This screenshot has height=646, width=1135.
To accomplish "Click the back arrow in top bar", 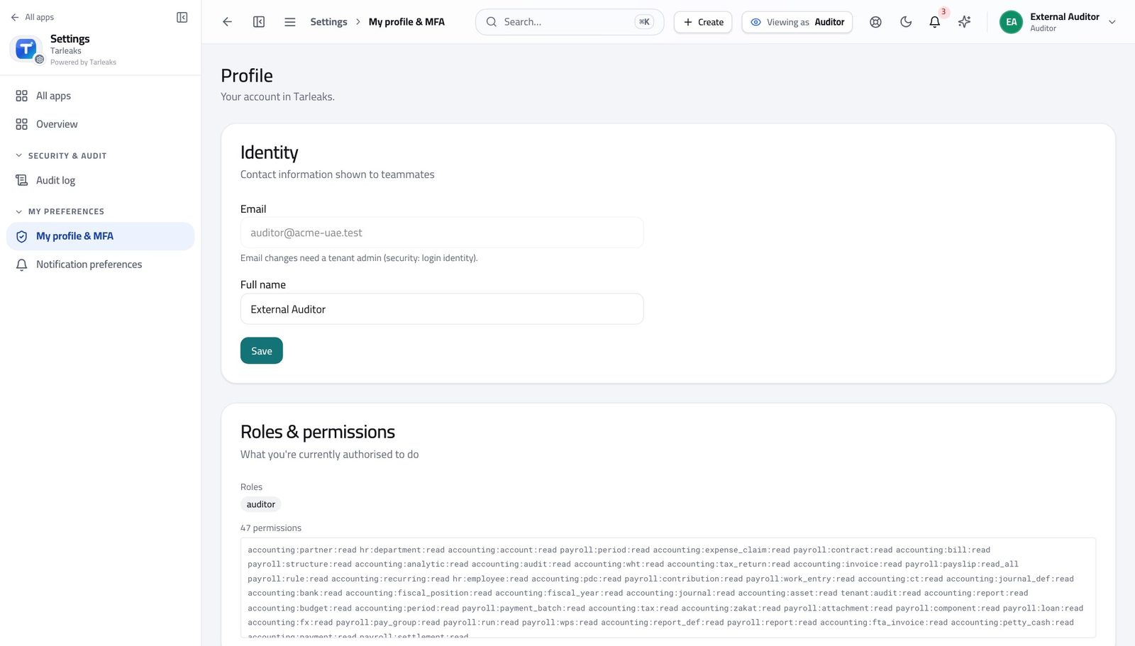I will 227,22.
